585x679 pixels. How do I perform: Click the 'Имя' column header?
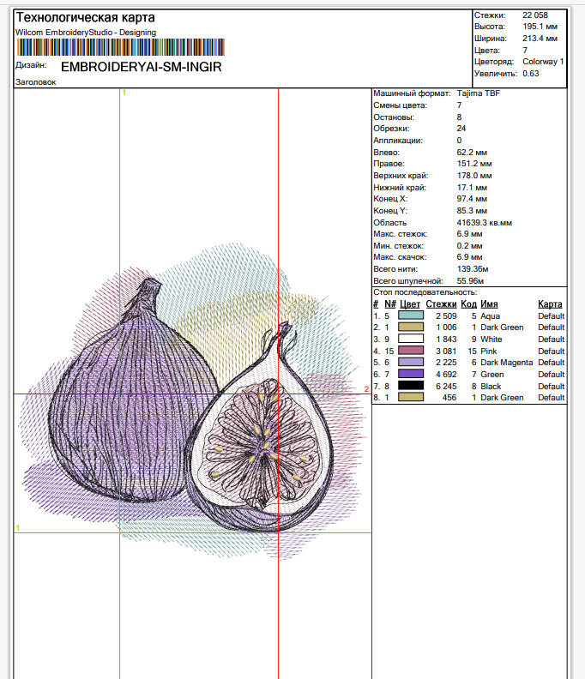(x=489, y=304)
